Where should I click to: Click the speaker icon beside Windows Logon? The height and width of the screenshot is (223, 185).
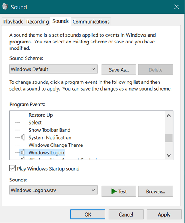(23, 152)
